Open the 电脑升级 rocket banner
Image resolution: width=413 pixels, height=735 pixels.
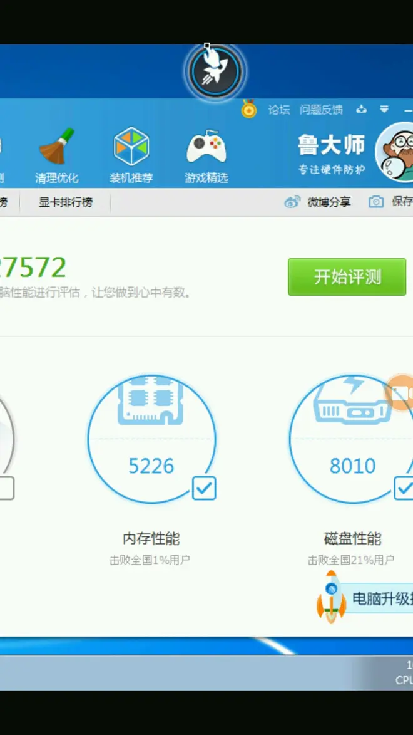coord(365,598)
